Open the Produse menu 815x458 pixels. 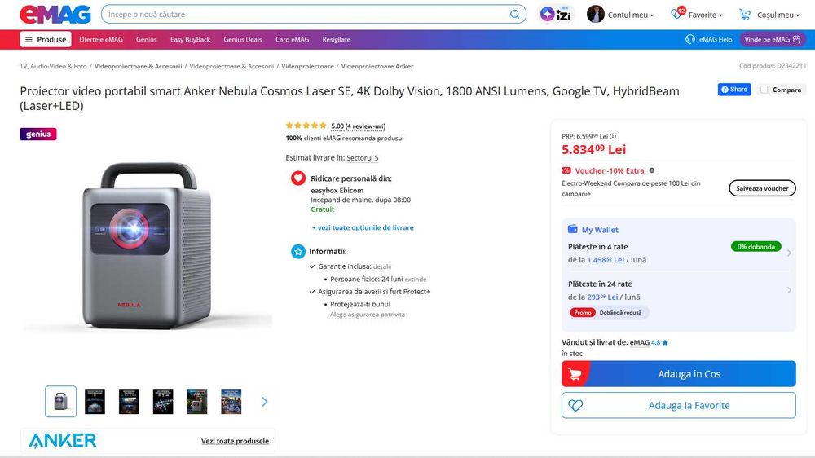pos(46,39)
